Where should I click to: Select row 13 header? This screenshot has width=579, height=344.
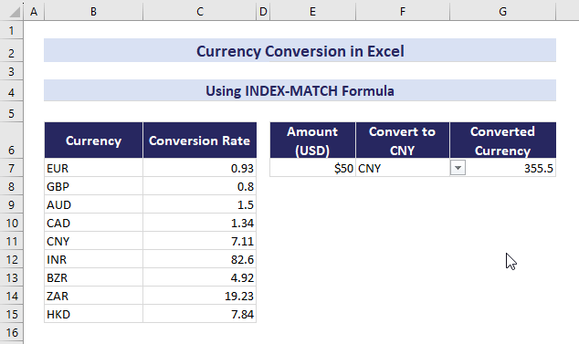12,277
